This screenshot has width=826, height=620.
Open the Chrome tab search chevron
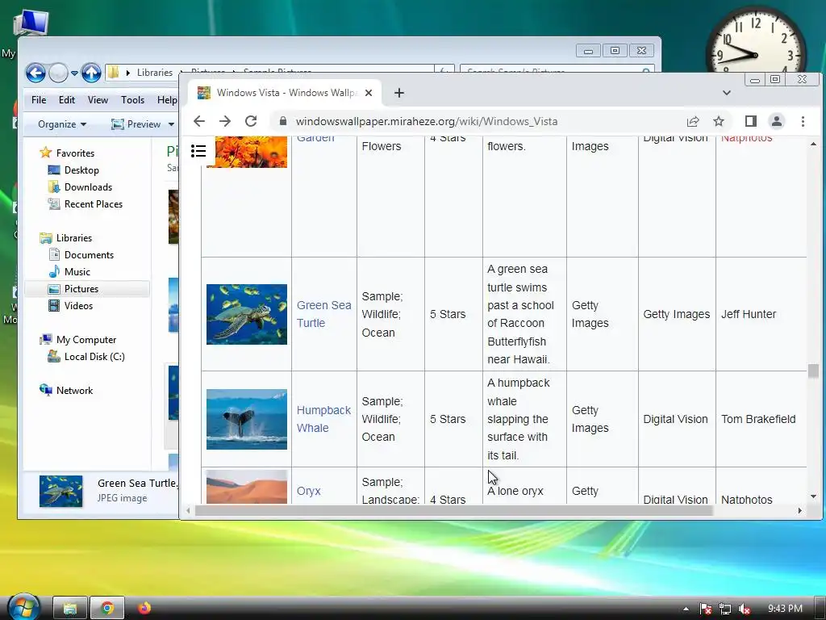tap(727, 93)
